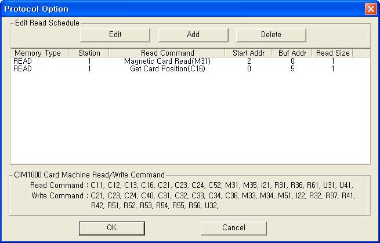Click the Start Addr column header
This screenshot has height=243, width=380.
(x=248, y=53)
